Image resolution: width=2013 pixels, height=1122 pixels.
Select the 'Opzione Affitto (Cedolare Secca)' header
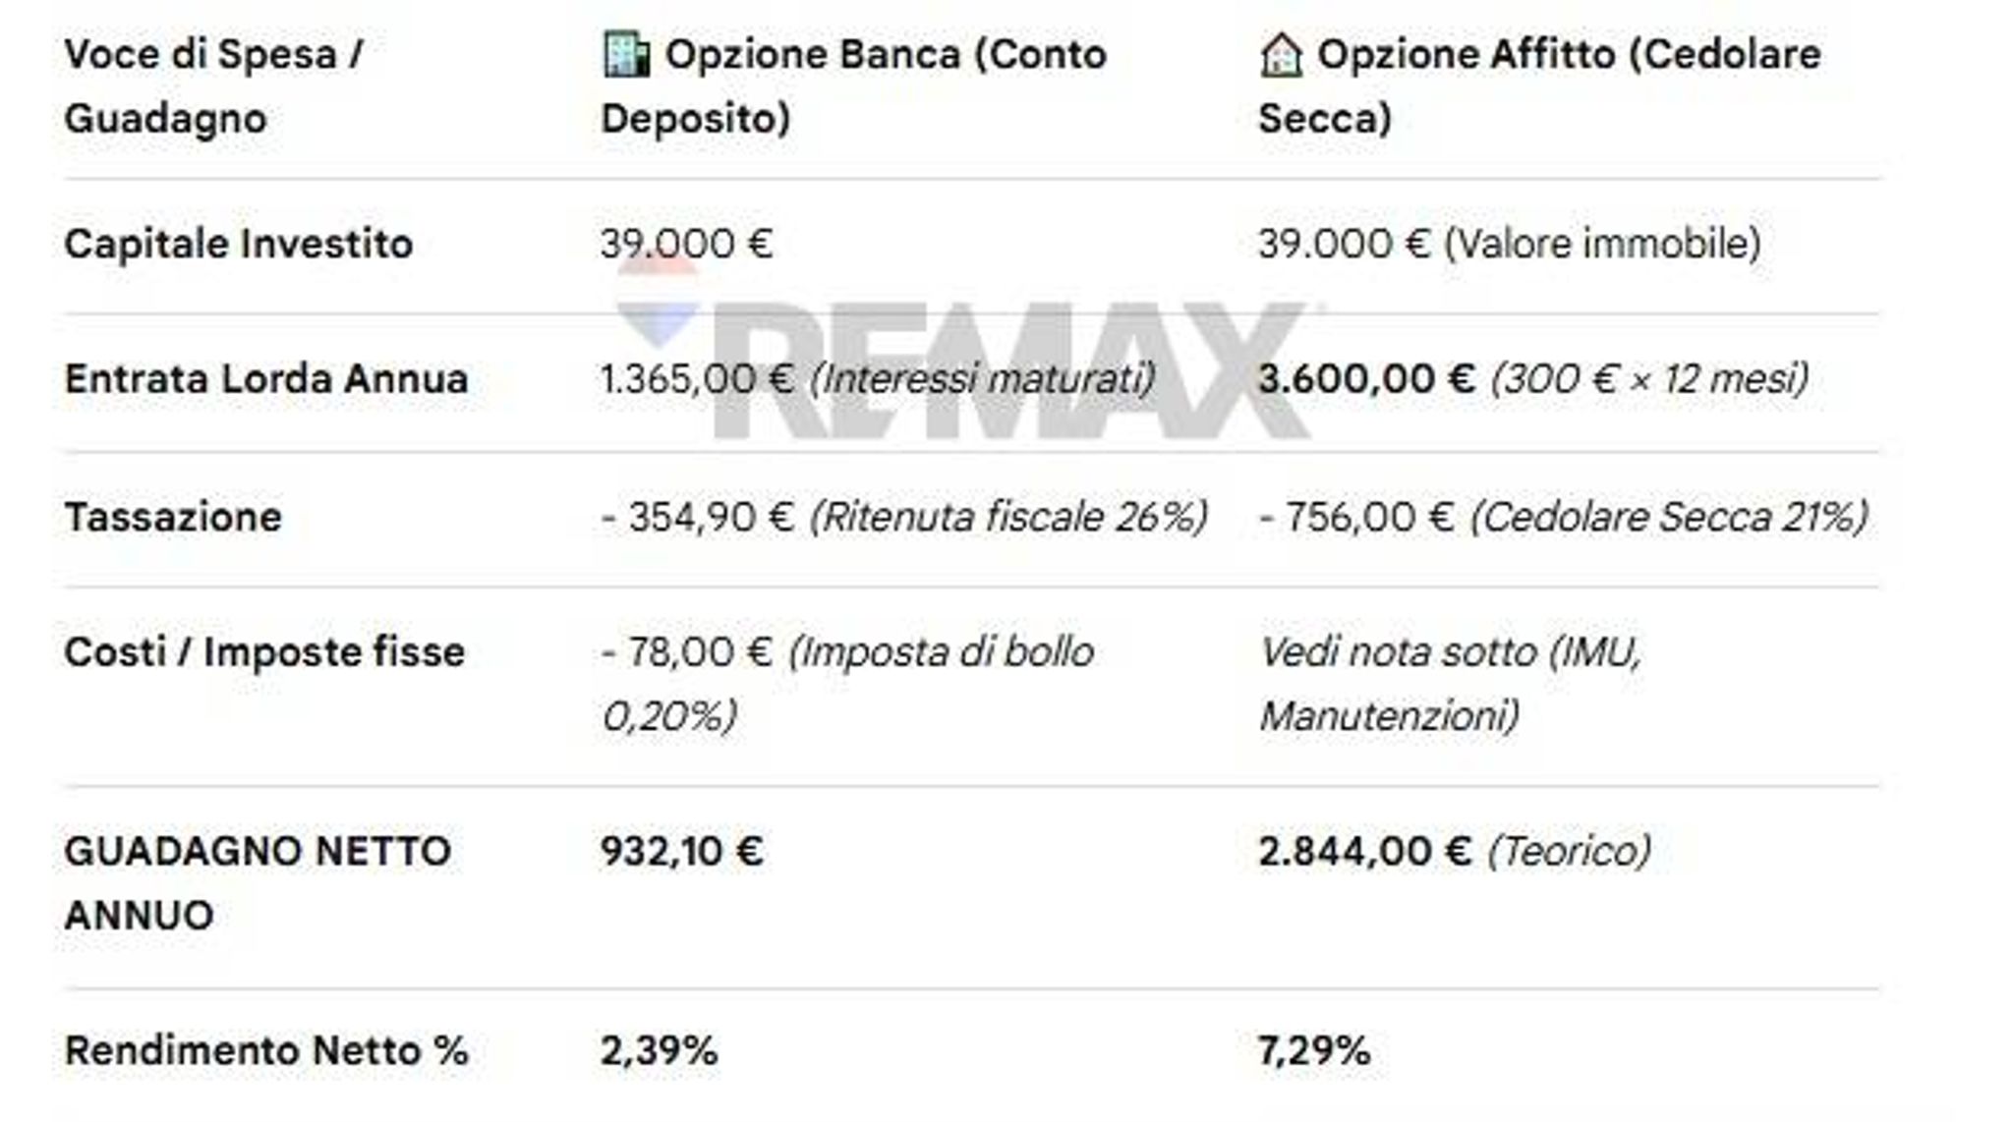(x=1539, y=86)
